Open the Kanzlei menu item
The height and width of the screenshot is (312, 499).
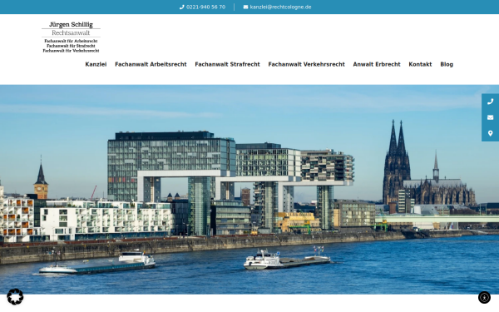click(x=96, y=64)
